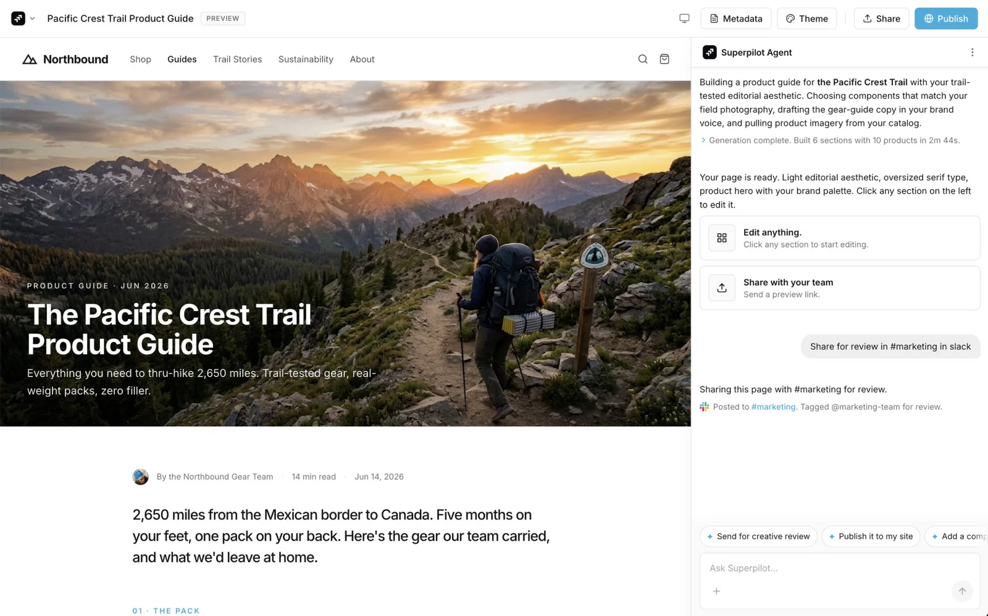Screen dimensions: 988x616
Task: Expand the Generation complete details chevron
Action: (x=703, y=140)
